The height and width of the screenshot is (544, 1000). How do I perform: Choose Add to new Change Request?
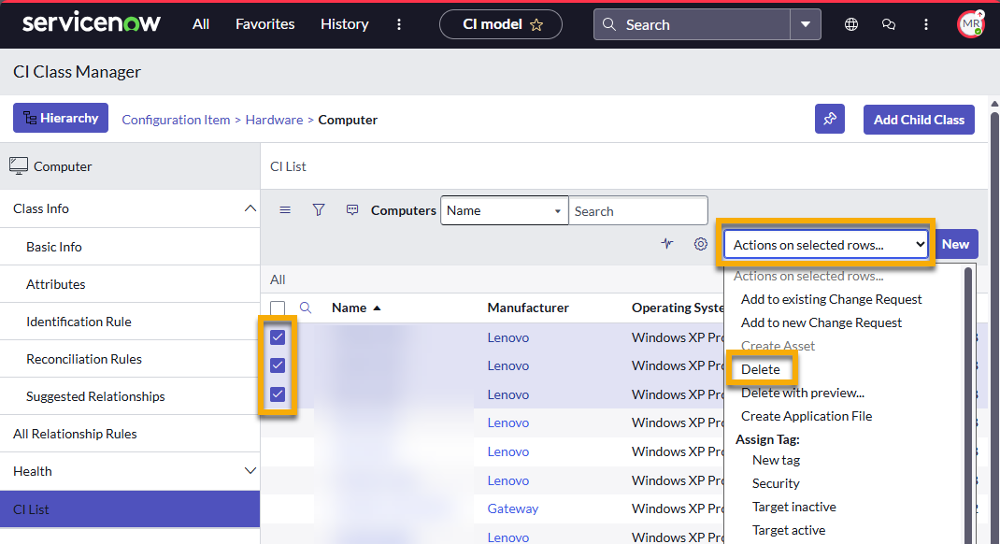click(821, 322)
